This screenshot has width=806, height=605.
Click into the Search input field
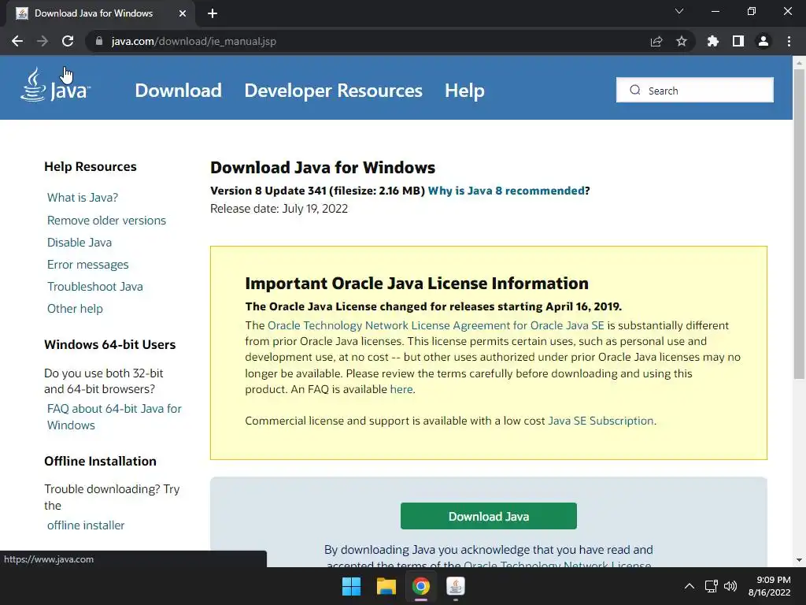(x=695, y=90)
